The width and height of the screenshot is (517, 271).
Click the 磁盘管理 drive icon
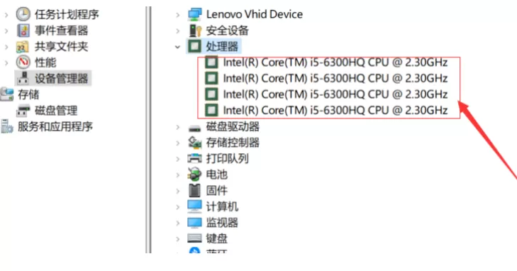tap(23, 111)
